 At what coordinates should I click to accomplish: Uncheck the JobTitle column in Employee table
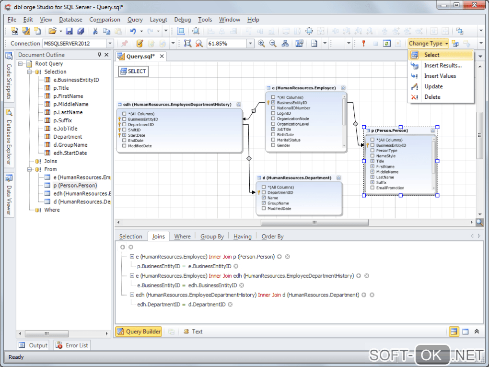(273, 129)
